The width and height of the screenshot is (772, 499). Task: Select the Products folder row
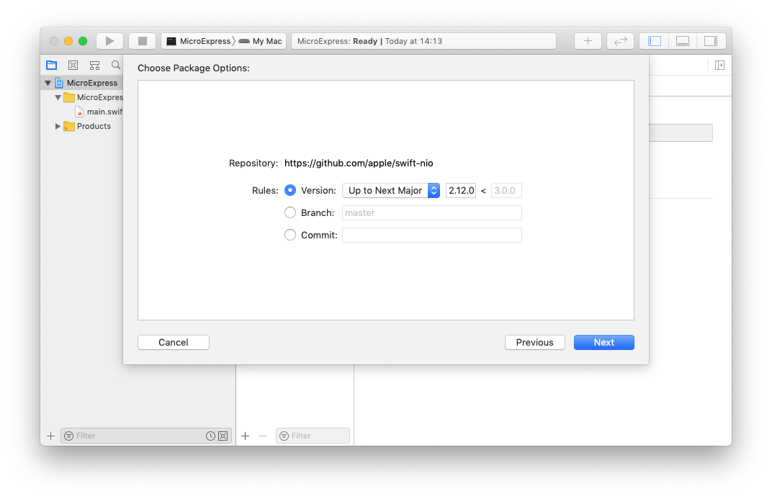(x=81, y=126)
